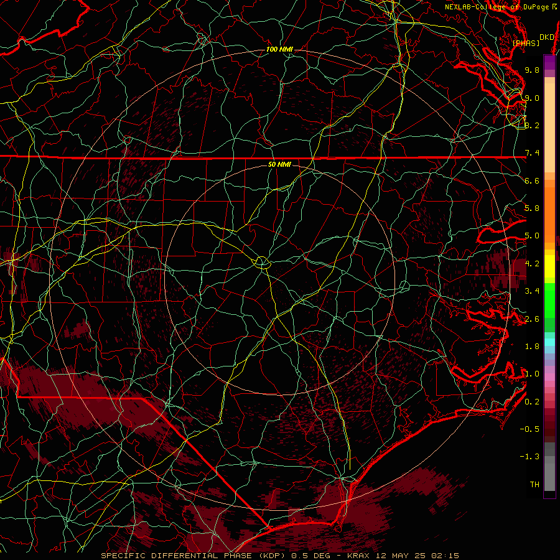The image size is (560, 560).
Task: Click the pale peach segment of the color bar
Action: [549, 129]
